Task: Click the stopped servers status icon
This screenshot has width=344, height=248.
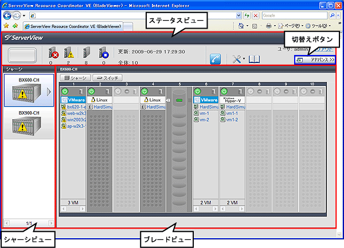Action: (104, 53)
